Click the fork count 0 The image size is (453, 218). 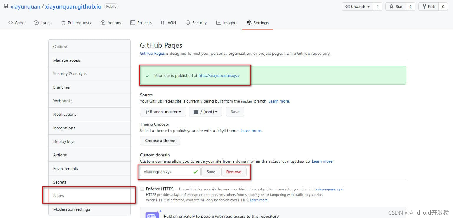[x=443, y=6]
